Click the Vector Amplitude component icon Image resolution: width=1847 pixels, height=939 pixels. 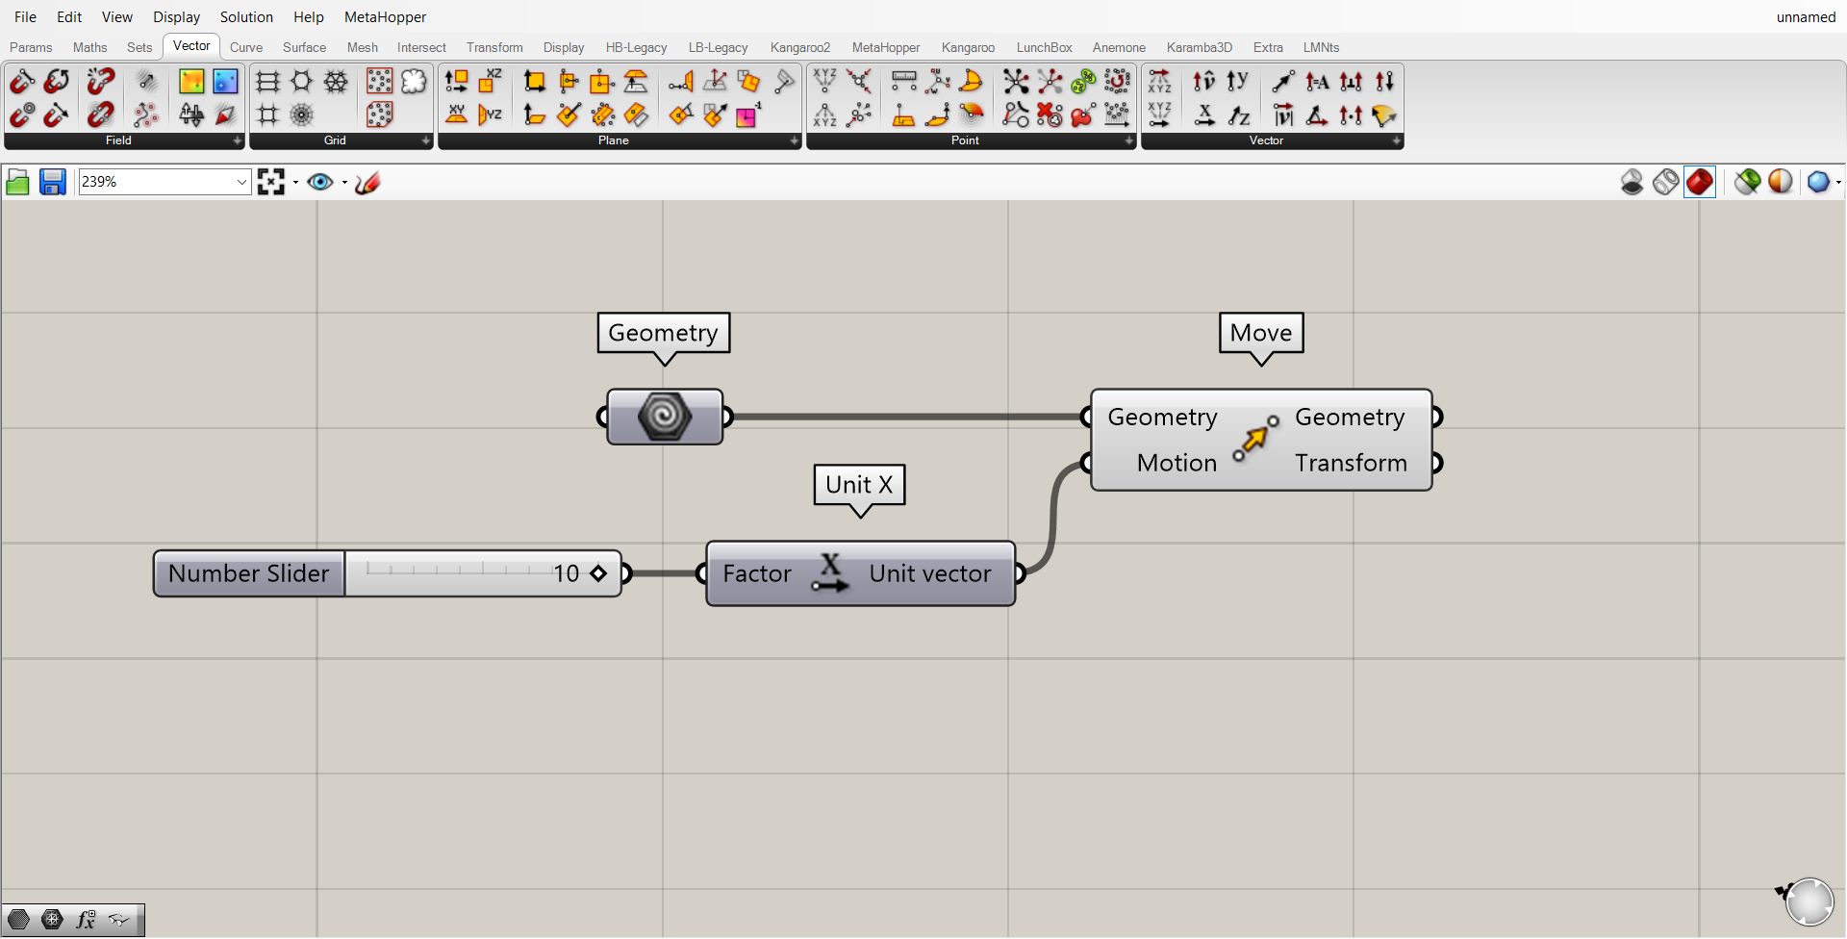point(1317,82)
